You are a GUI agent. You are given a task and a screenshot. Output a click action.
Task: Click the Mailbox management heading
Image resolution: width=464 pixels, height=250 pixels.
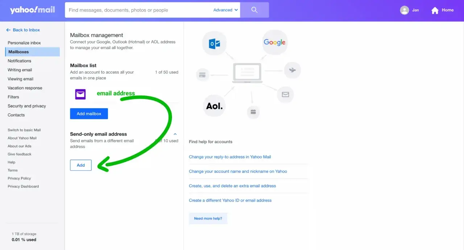point(96,35)
